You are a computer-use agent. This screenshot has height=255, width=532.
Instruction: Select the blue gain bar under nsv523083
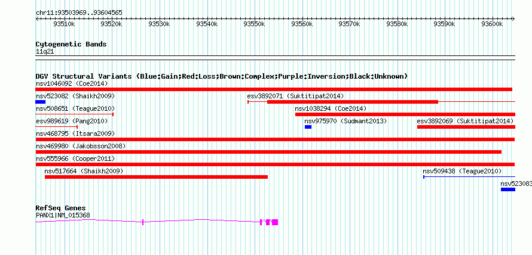click(x=508, y=189)
